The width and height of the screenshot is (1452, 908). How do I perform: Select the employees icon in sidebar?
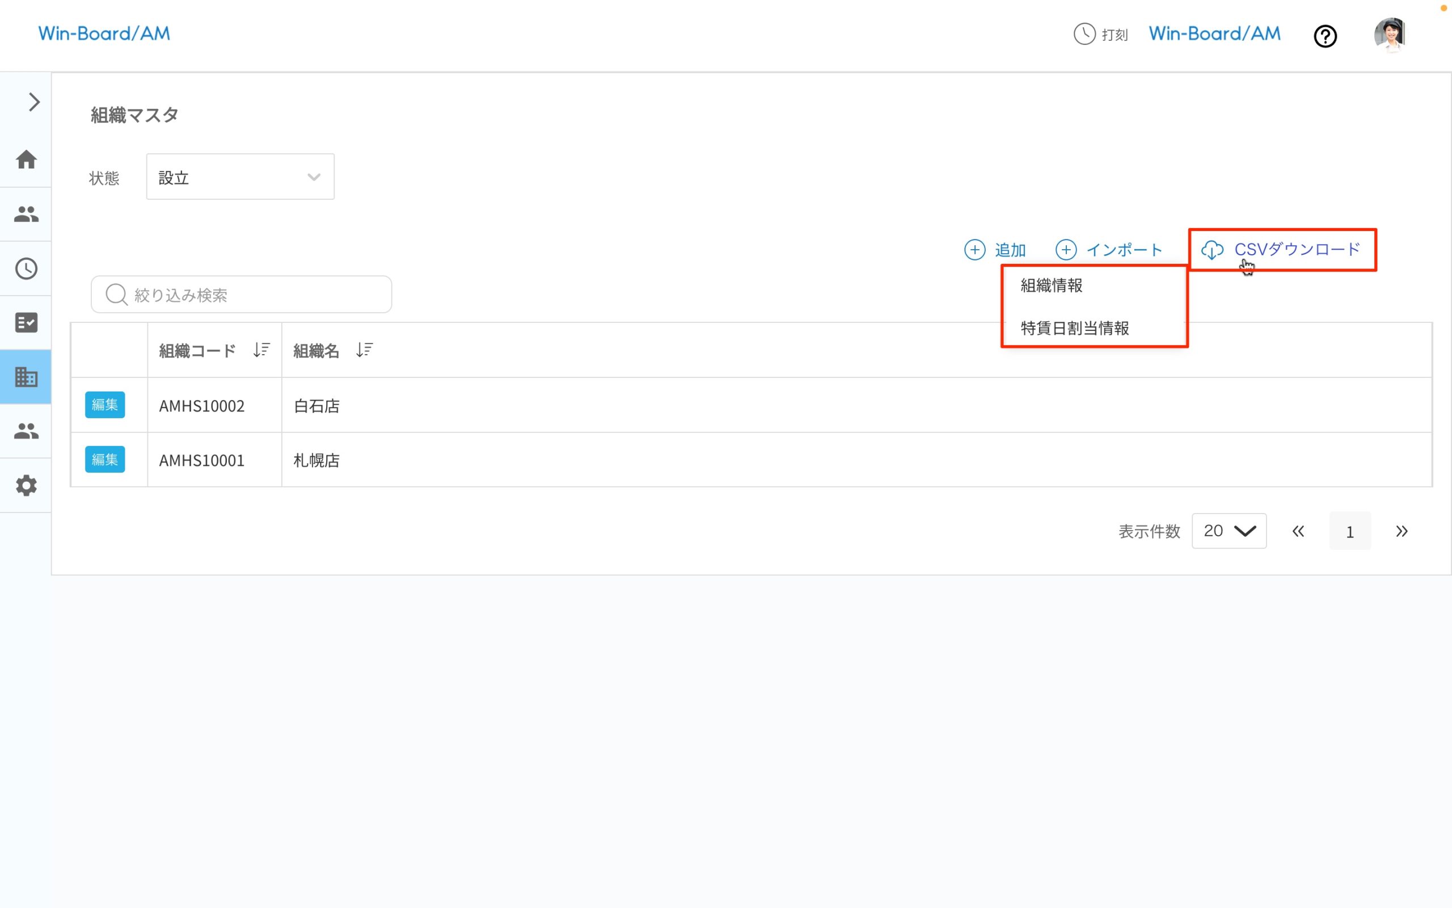click(x=26, y=214)
